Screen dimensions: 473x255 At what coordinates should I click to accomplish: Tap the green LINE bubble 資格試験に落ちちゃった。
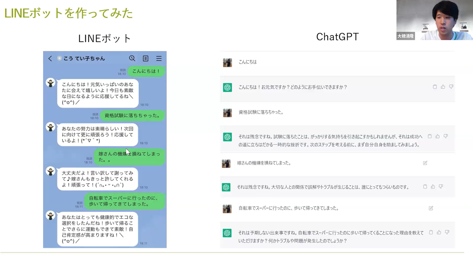(x=132, y=116)
